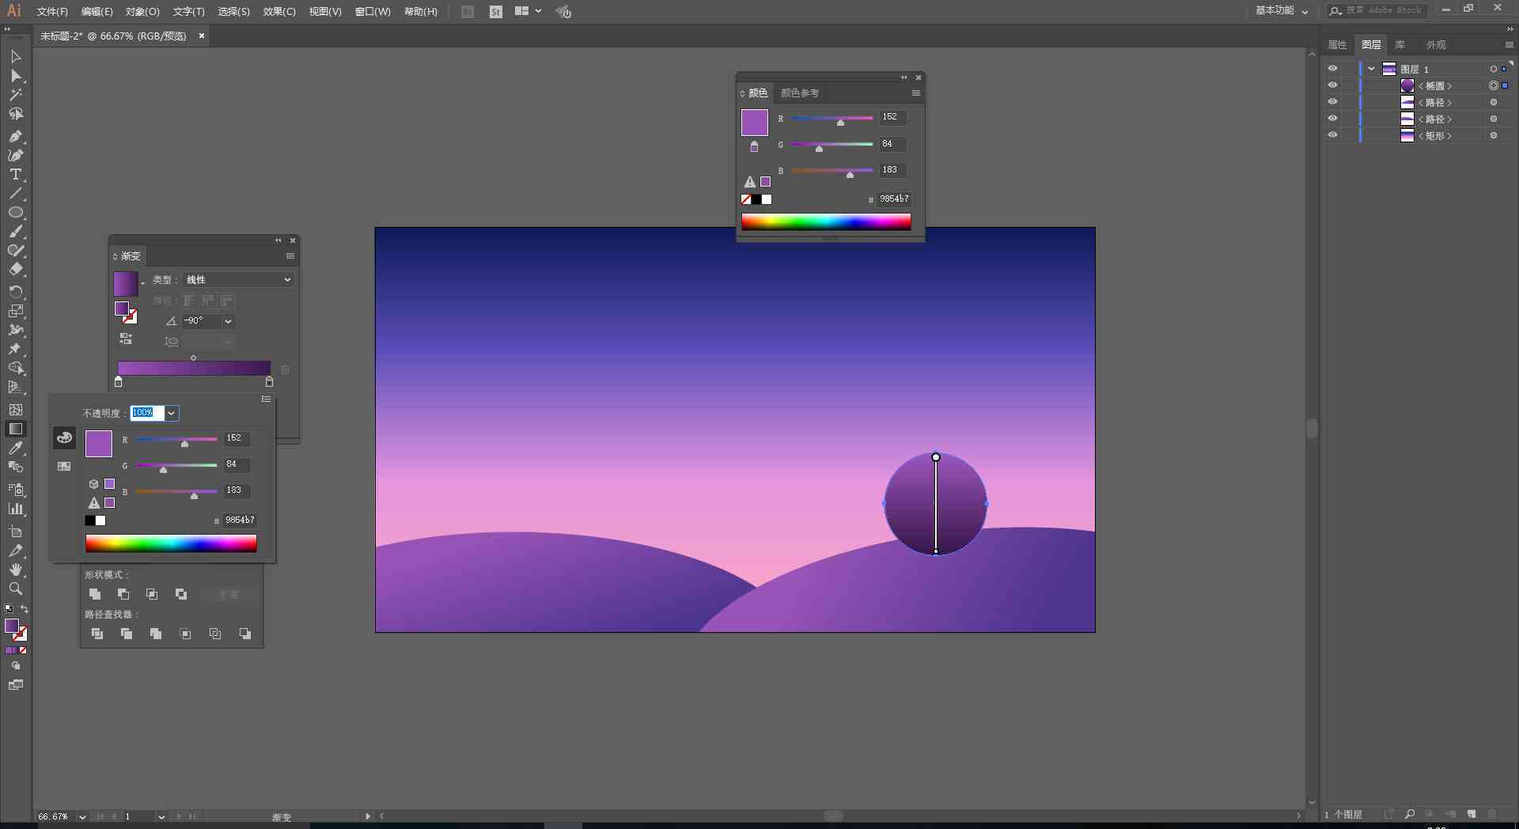Viewport: 1519px width, 829px height.
Task: Select the Type tool
Action: click(16, 175)
